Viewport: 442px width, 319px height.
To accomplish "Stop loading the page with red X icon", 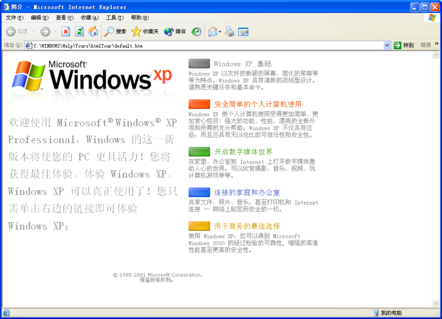I will [x=65, y=32].
